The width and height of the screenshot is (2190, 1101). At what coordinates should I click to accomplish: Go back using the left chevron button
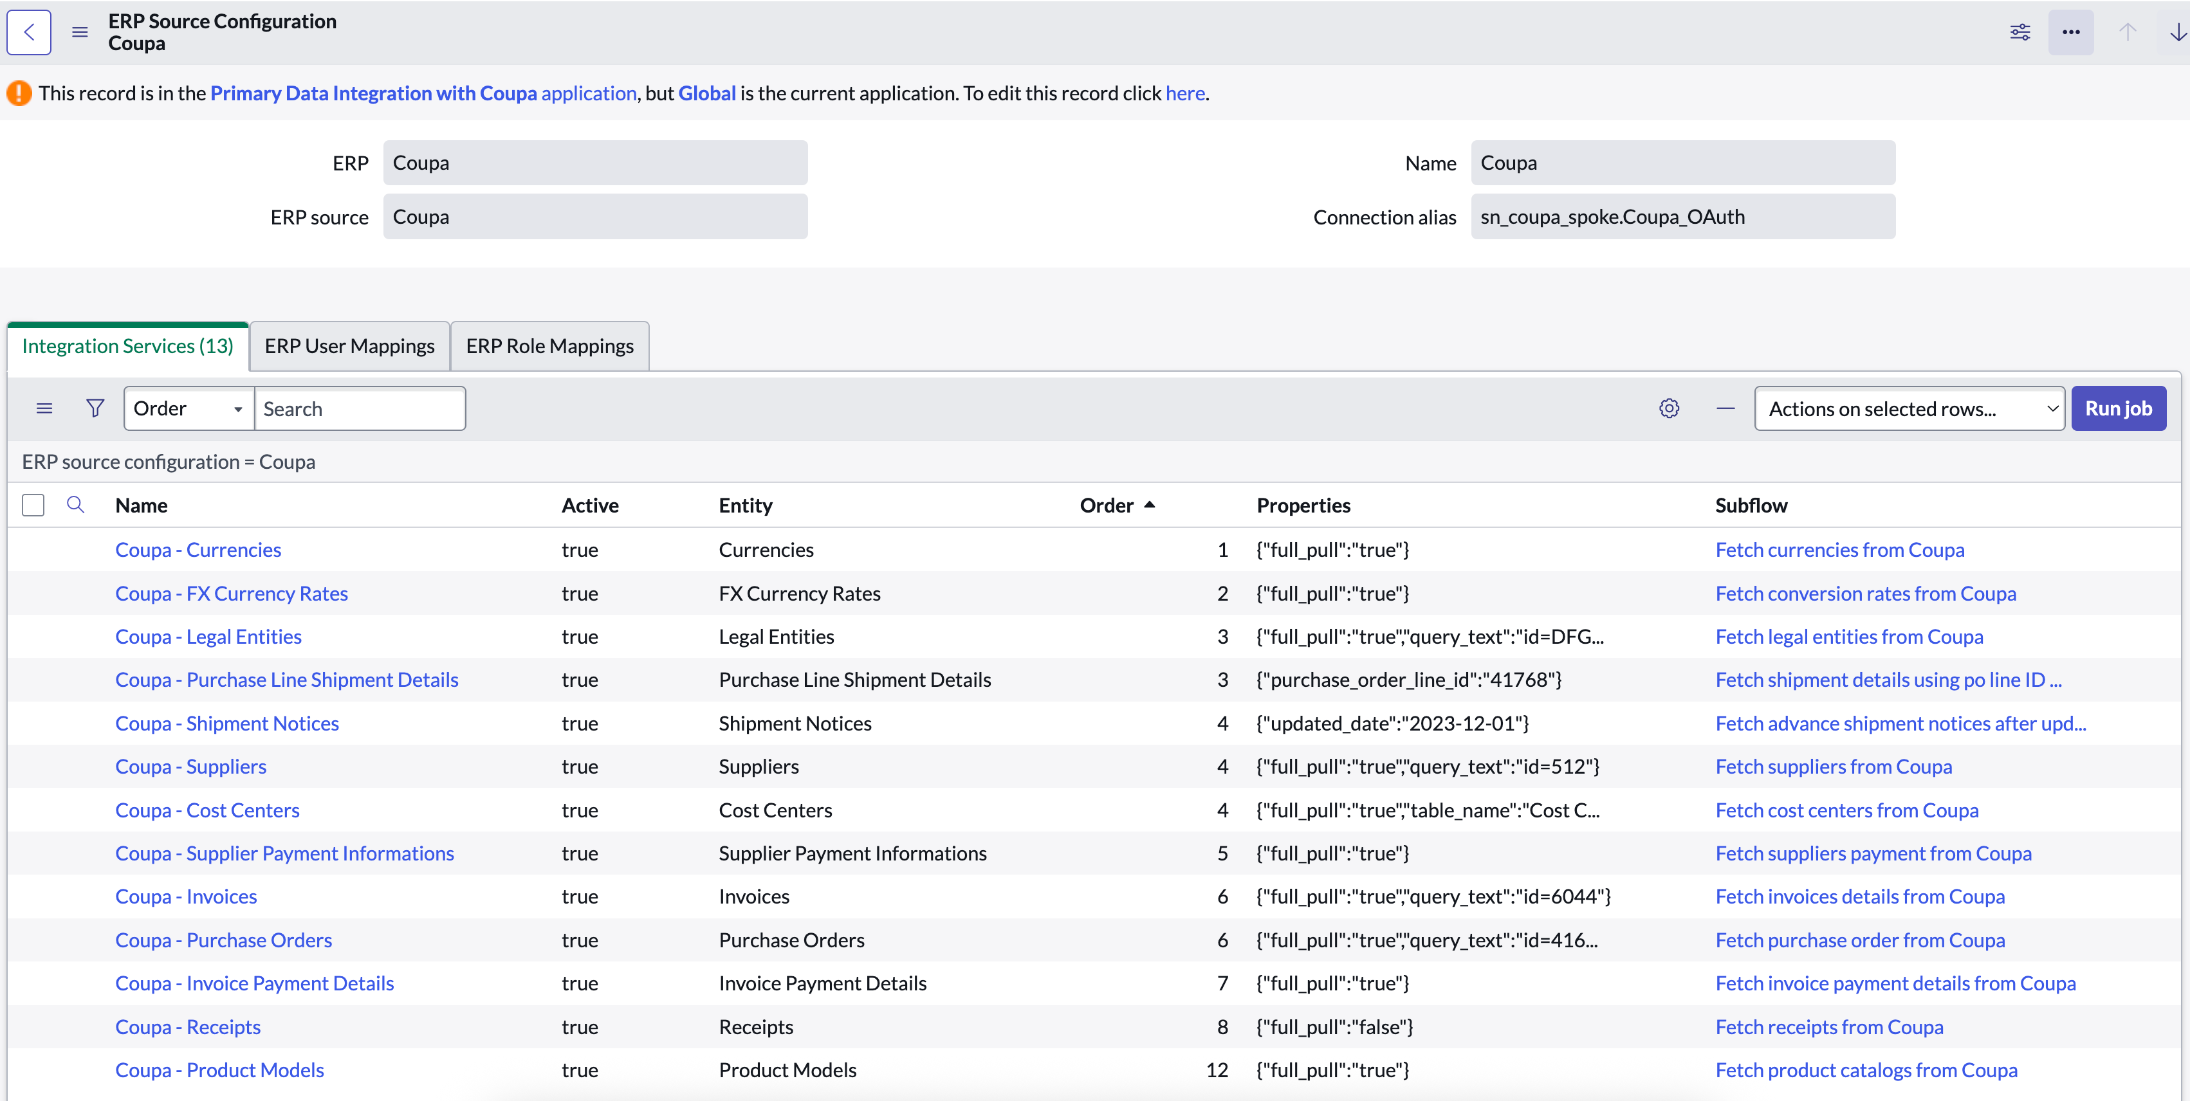click(x=29, y=32)
